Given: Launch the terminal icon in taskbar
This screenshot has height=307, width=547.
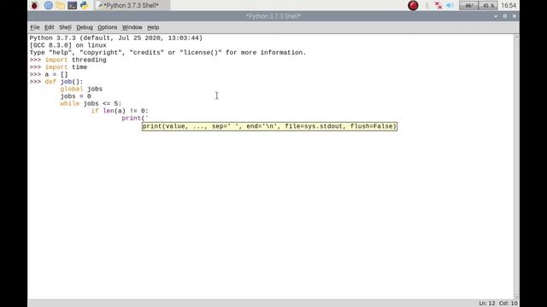Looking at the screenshot, I should pyautogui.click(x=72, y=5).
